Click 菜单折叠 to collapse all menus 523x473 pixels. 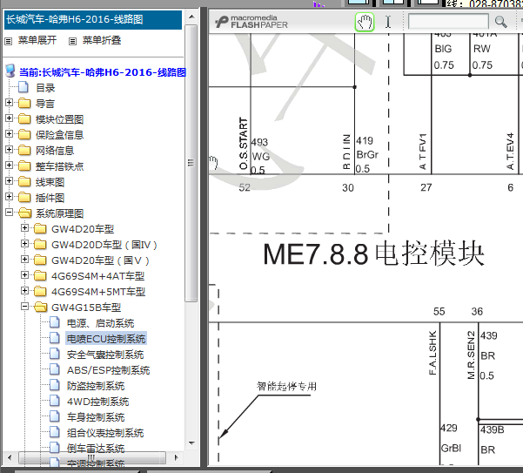pos(101,40)
